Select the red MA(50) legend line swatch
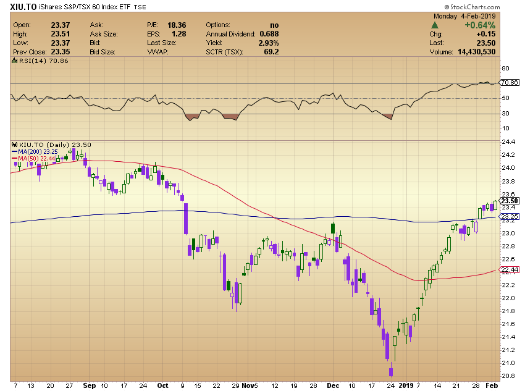The width and height of the screenshot is (525, 391). (15, 158)
